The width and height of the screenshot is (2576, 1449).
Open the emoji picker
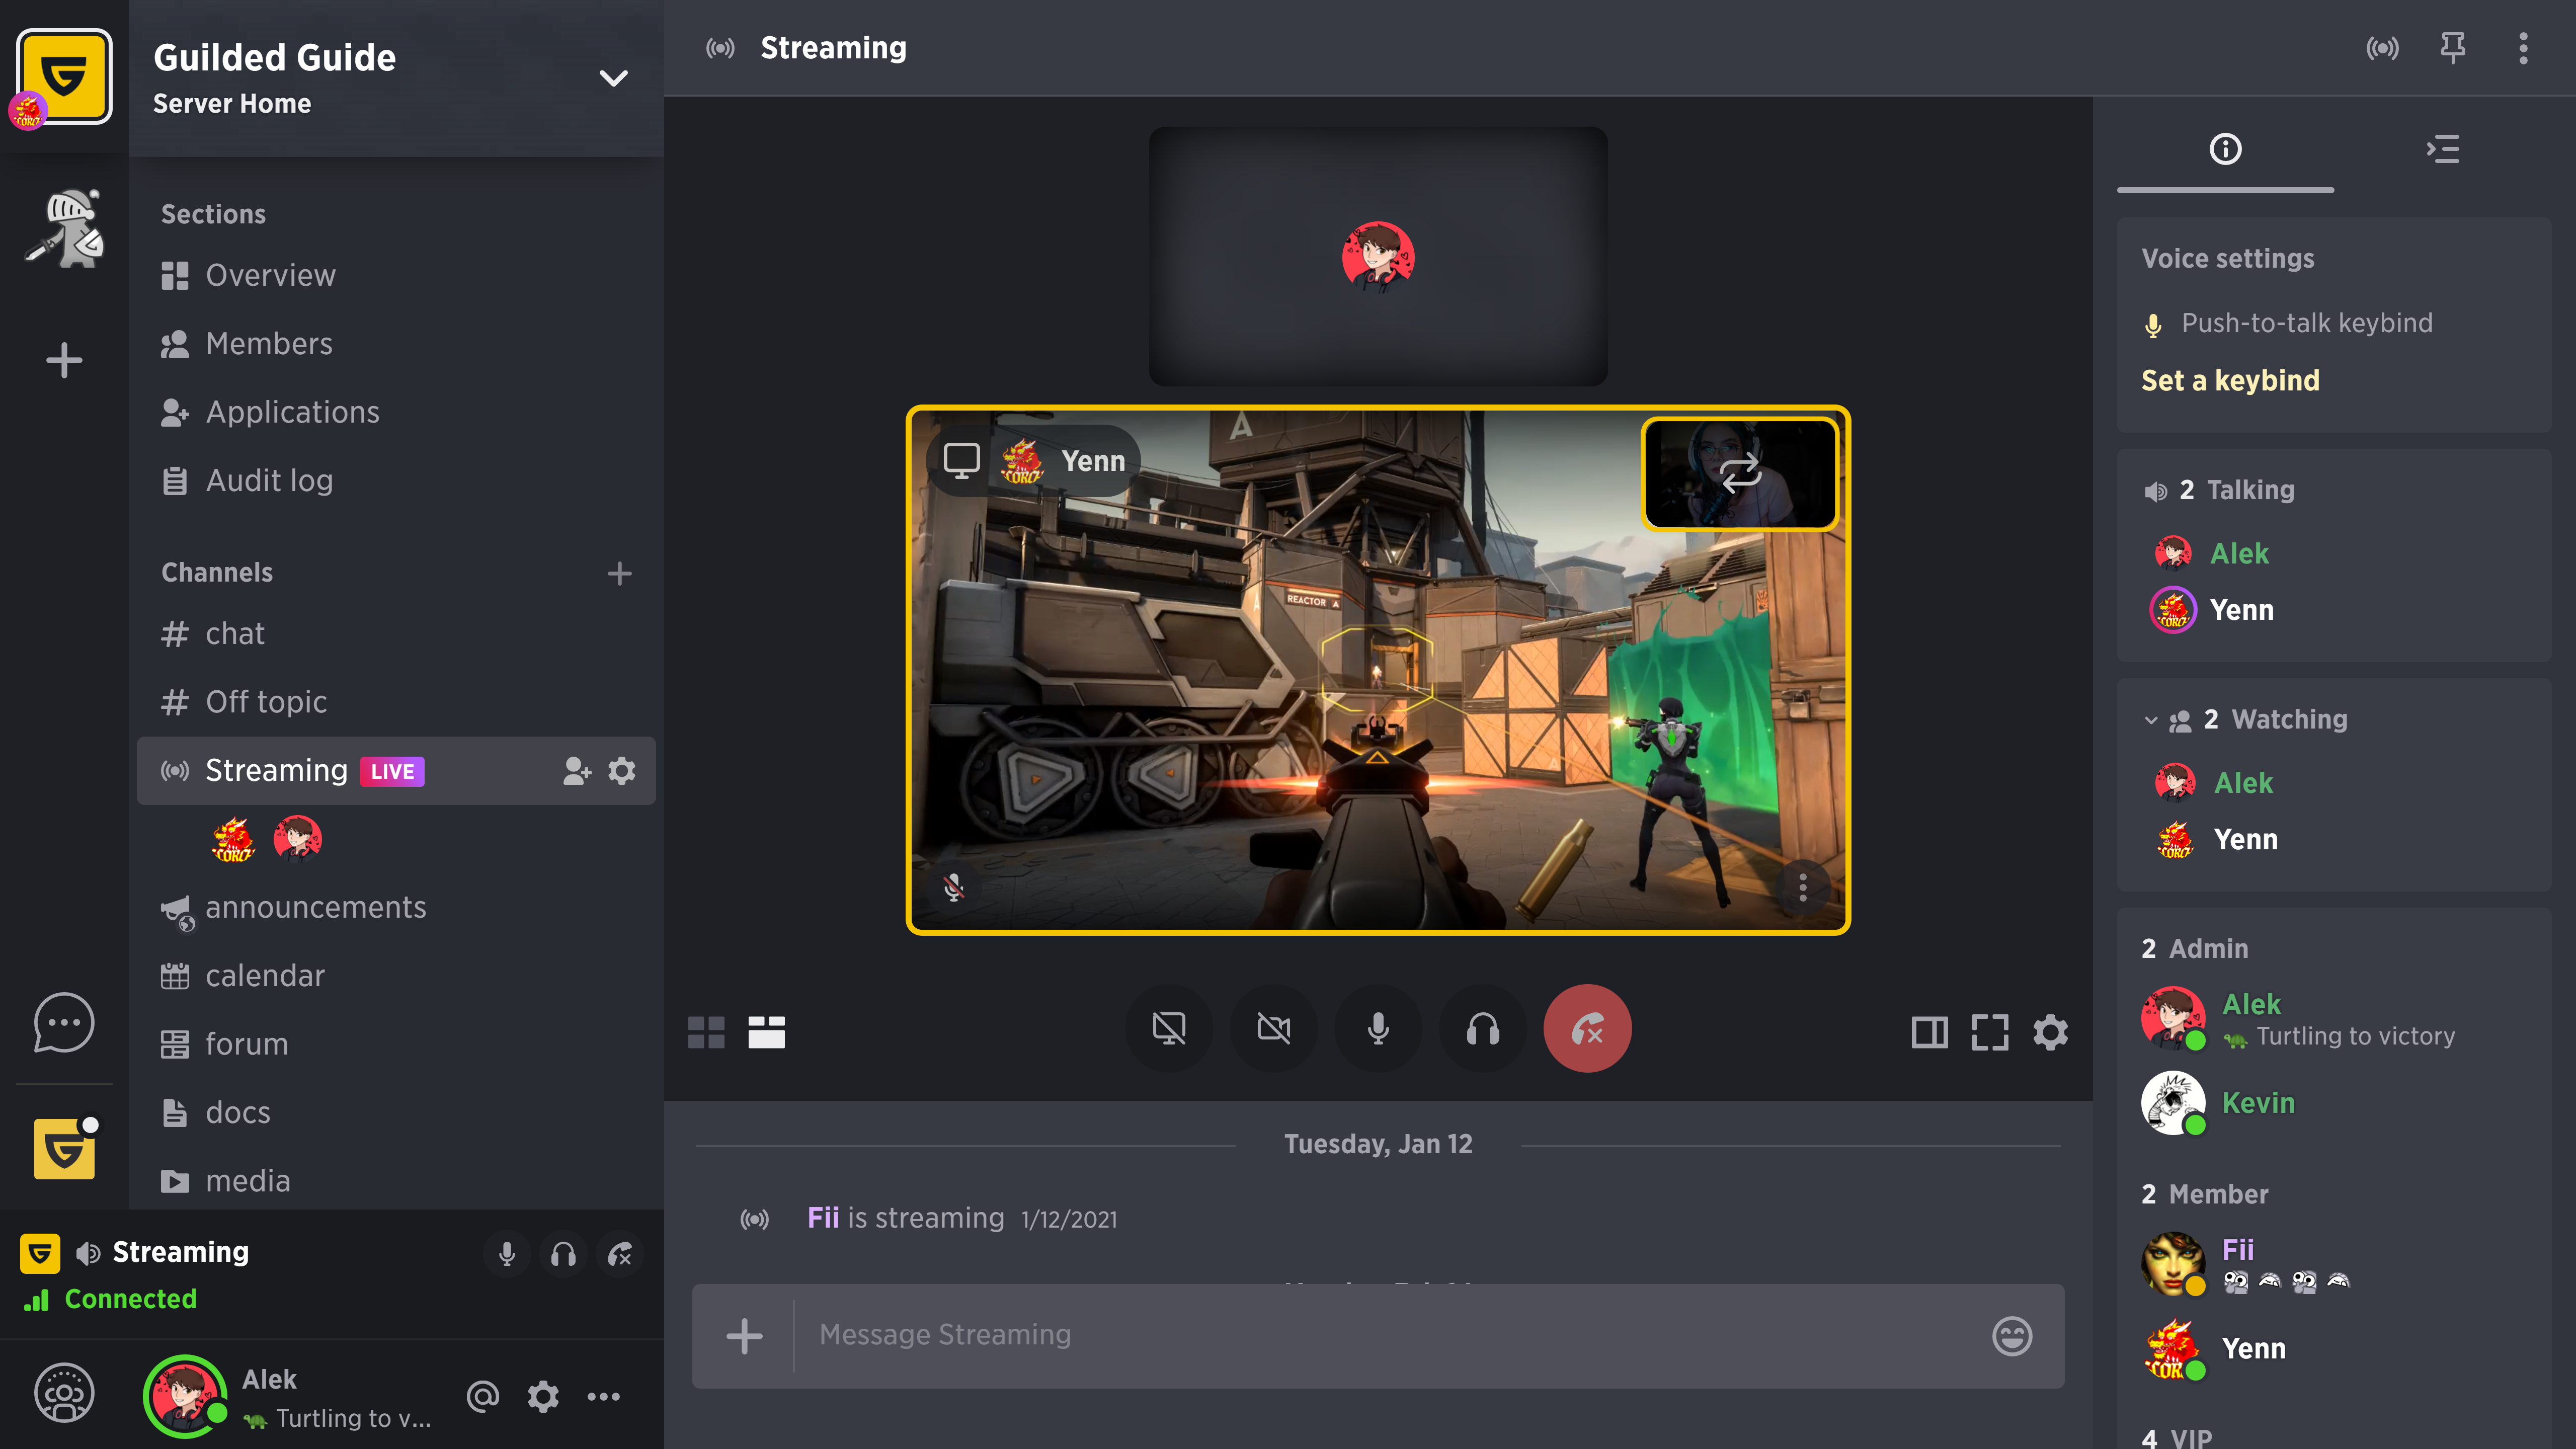click(x=2012, y=1336)
